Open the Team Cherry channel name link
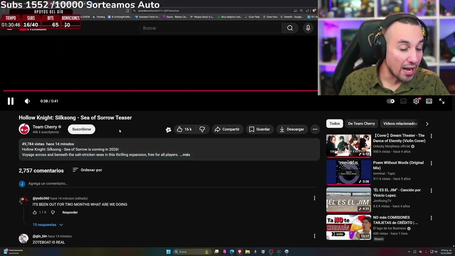This screenshot has width=455, height=256. pyautogui.click(x=45, y=127)
